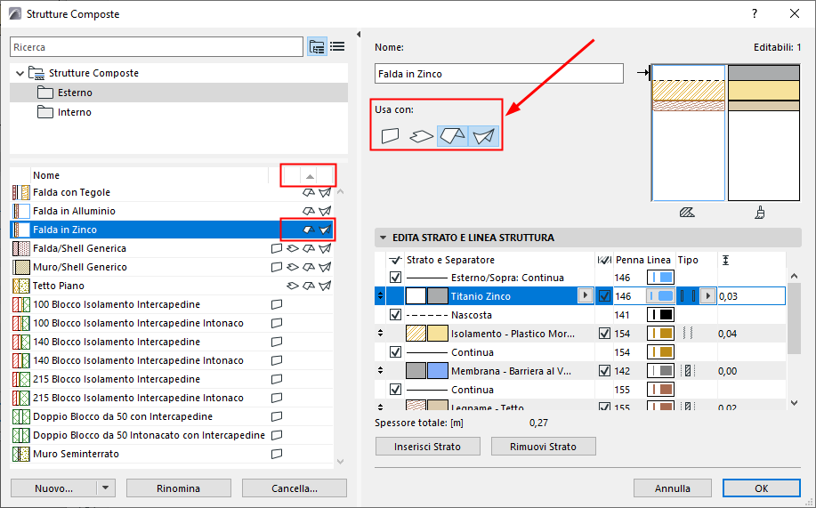Click reorder handle of Titanio Zinco layer
The width and height of the screenshot is (816, 508).
381,296
